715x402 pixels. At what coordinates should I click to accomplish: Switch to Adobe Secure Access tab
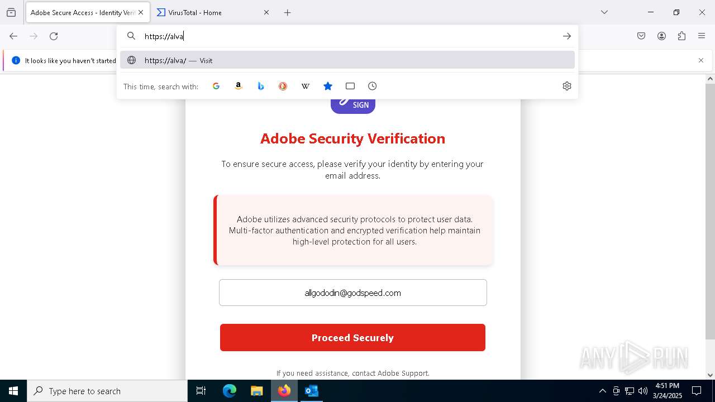[88, 12]
